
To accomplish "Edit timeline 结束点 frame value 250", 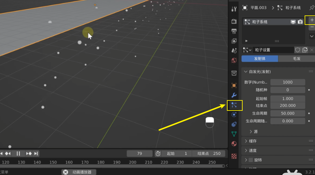I will pyautogui.click(x=209, y=154).
